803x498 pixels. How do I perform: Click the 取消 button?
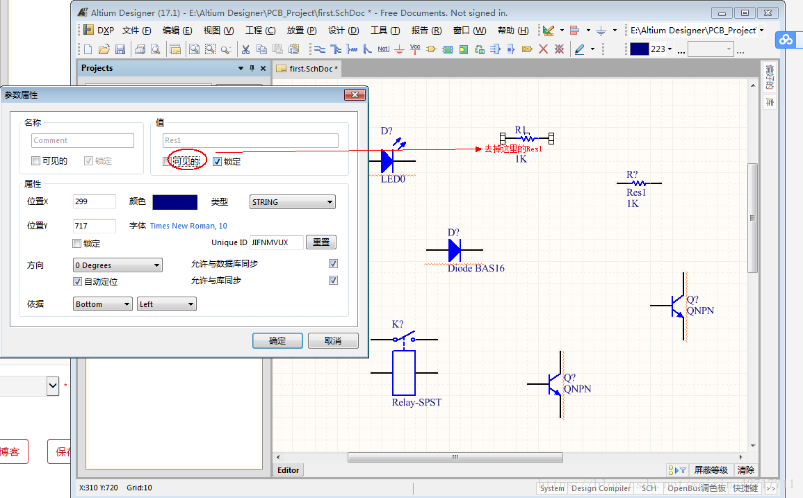click(x=333, y=340)
